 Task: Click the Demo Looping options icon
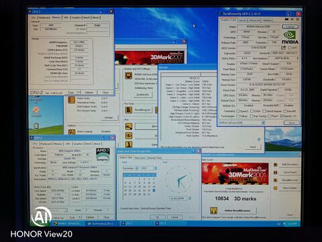72,132
